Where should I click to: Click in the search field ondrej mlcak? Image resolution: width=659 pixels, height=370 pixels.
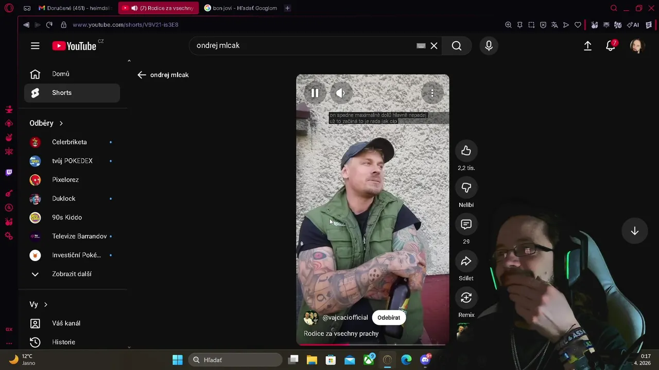(x=304, y=46)
